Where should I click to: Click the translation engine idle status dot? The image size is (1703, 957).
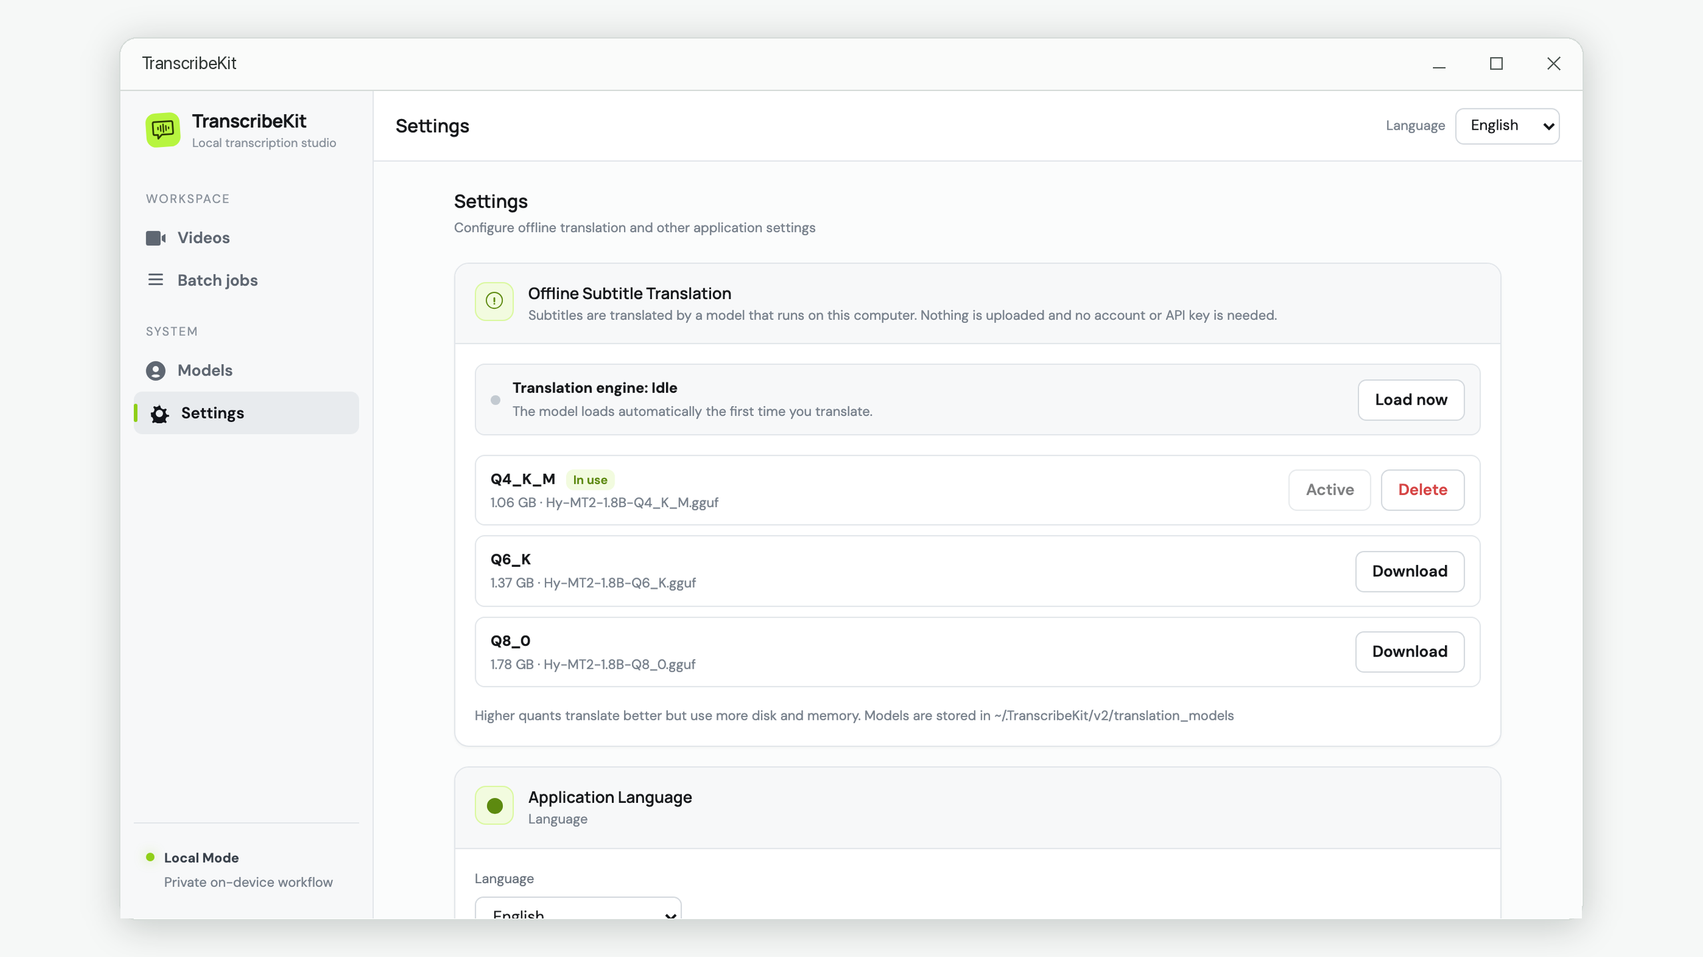tap(496, 400)
